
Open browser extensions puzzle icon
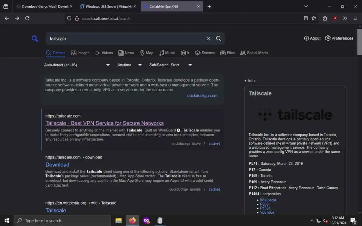pos(325,18)
